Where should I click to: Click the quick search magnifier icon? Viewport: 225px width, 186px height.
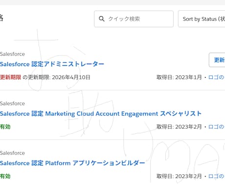point(102,19)
